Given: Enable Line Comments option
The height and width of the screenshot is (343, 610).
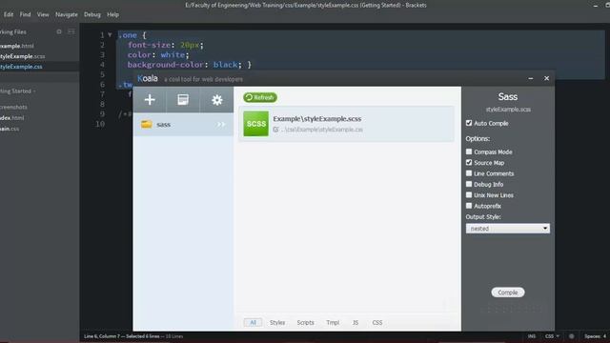Looking at the screenshot, I should 469,173.
